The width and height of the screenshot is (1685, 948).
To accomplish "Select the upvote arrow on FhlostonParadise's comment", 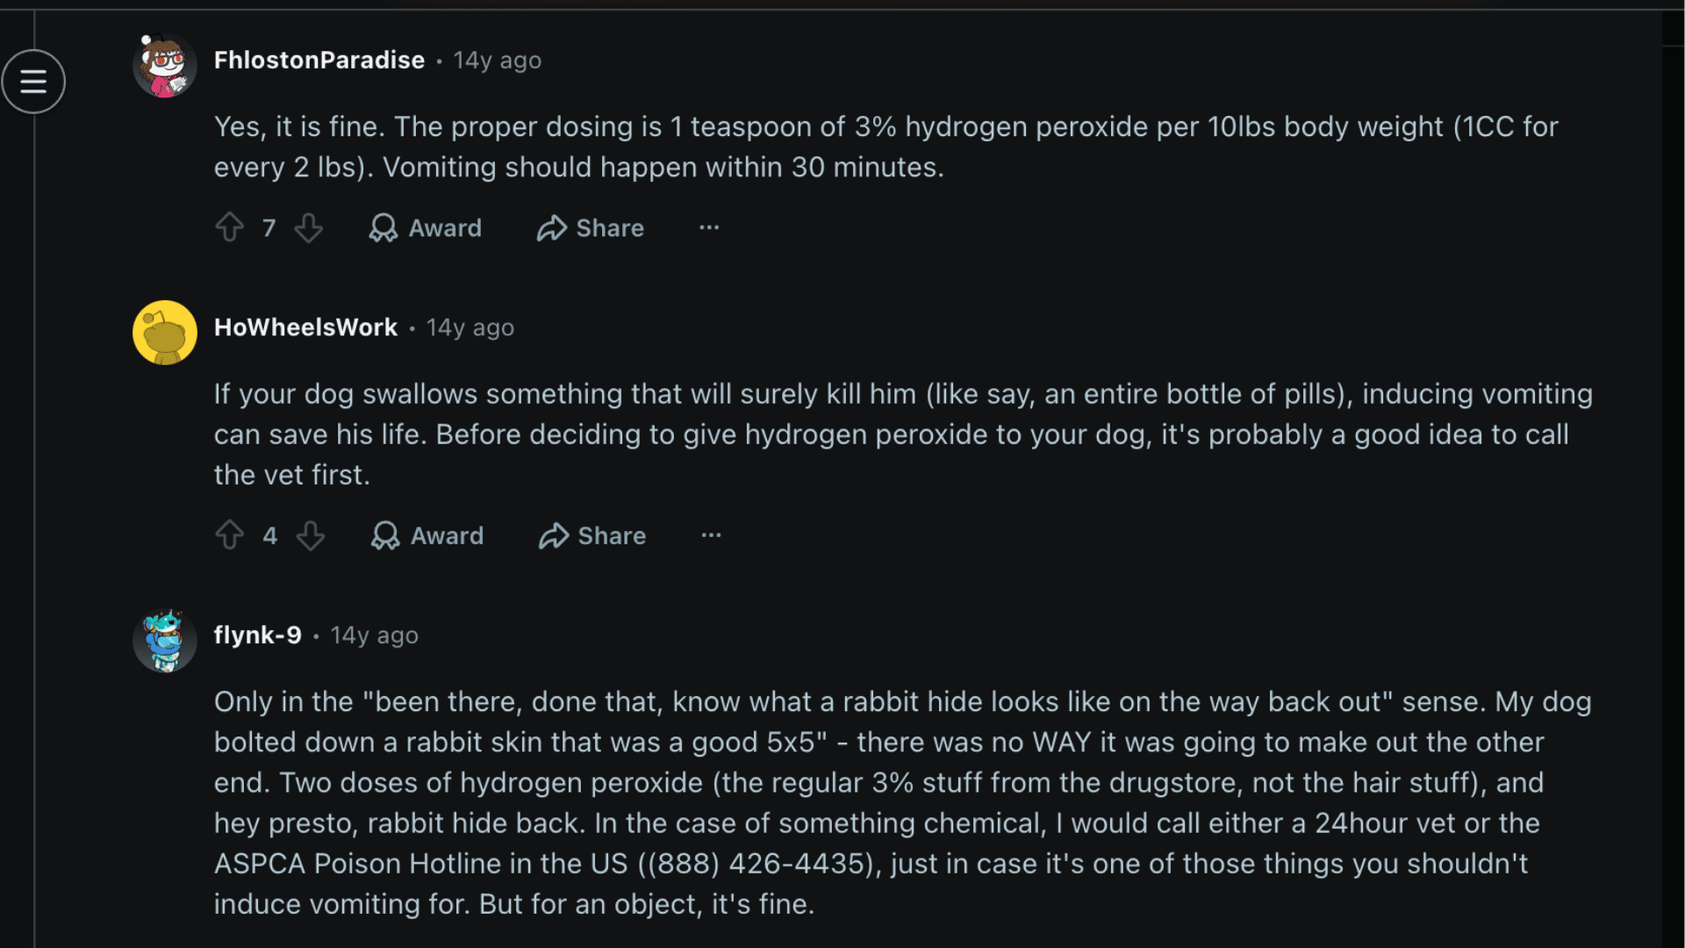I will [229, 227].
